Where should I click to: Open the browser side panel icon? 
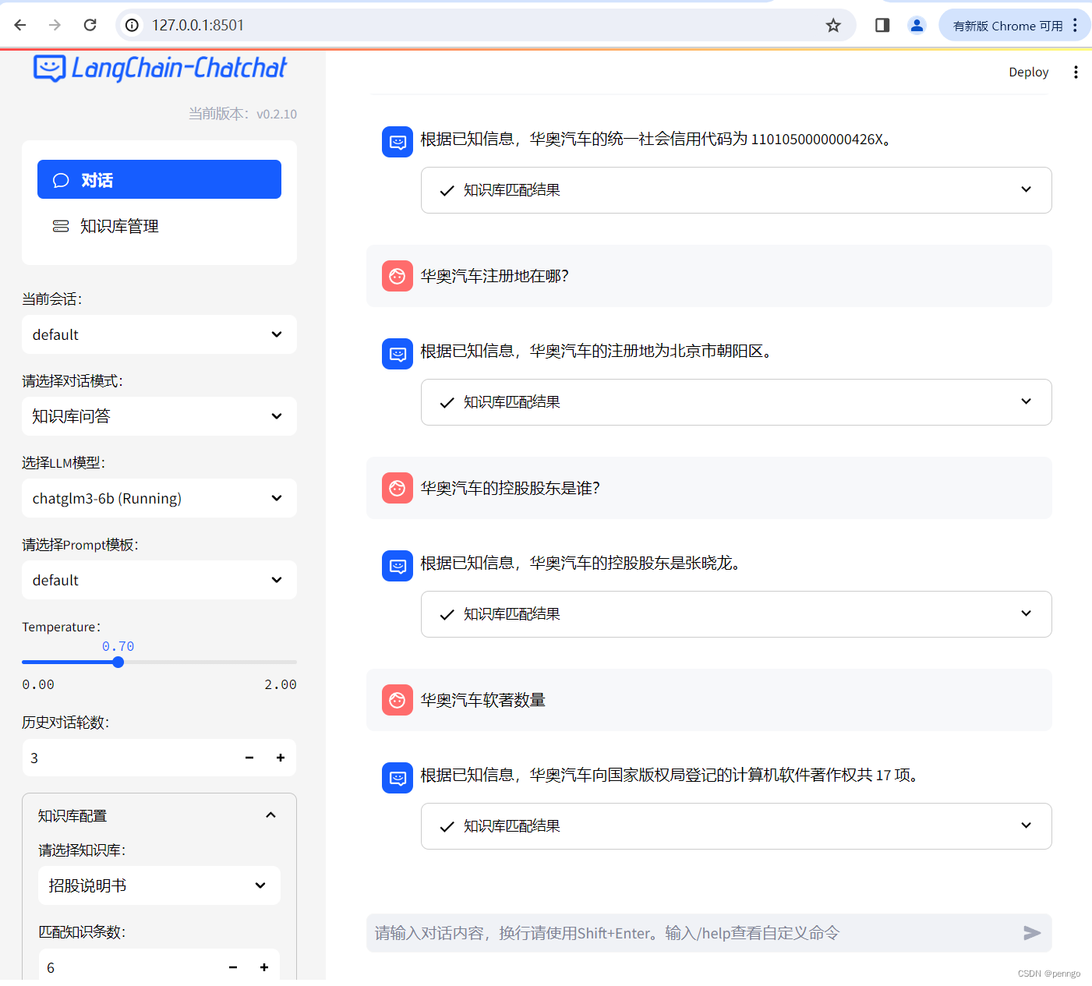(x=882, y=25)
